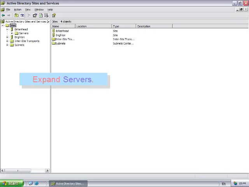
Task: Expand the Servers node under Birkenhead
Action: click(12, 33)
